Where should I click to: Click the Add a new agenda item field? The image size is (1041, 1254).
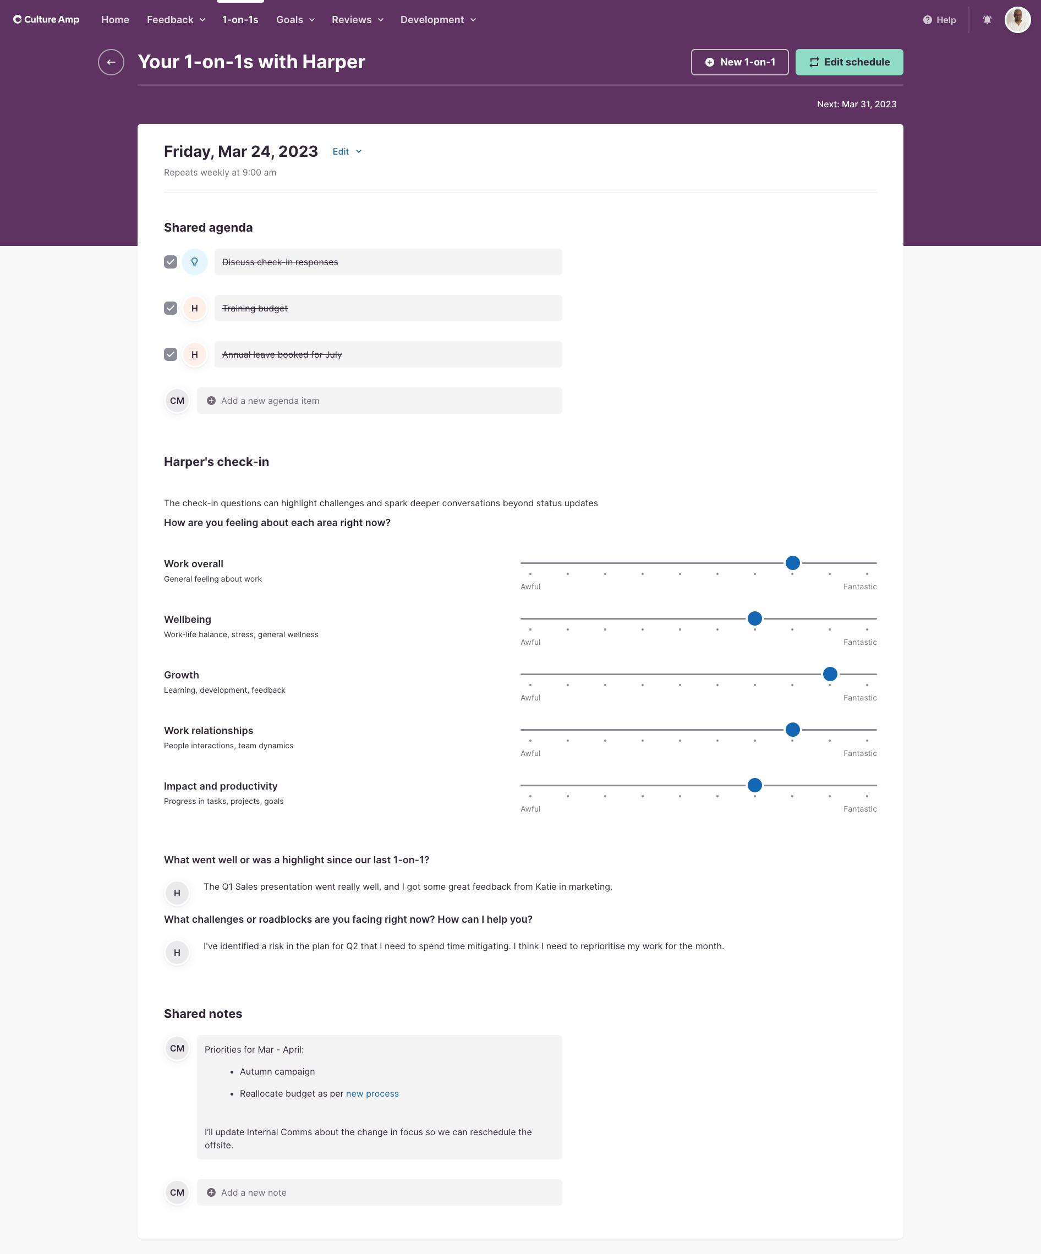pyautogui.click(x=379, y=401)
